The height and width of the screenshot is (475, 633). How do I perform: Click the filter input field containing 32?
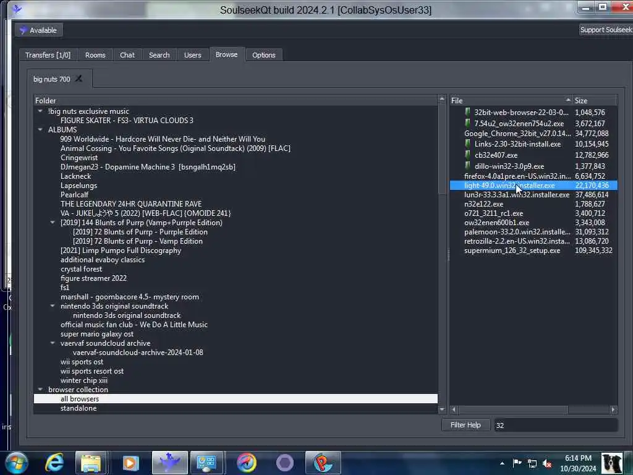coord(556,426)
